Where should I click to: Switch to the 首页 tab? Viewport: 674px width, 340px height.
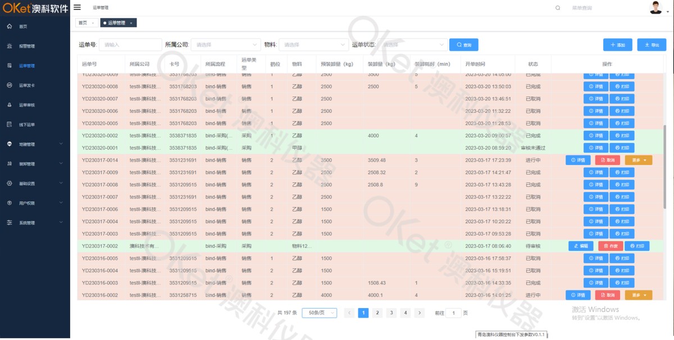coord(83,23)
